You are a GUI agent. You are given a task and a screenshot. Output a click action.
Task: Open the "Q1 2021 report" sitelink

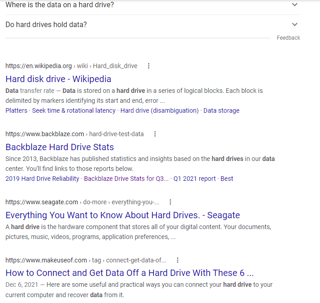(x=194, y=179)
